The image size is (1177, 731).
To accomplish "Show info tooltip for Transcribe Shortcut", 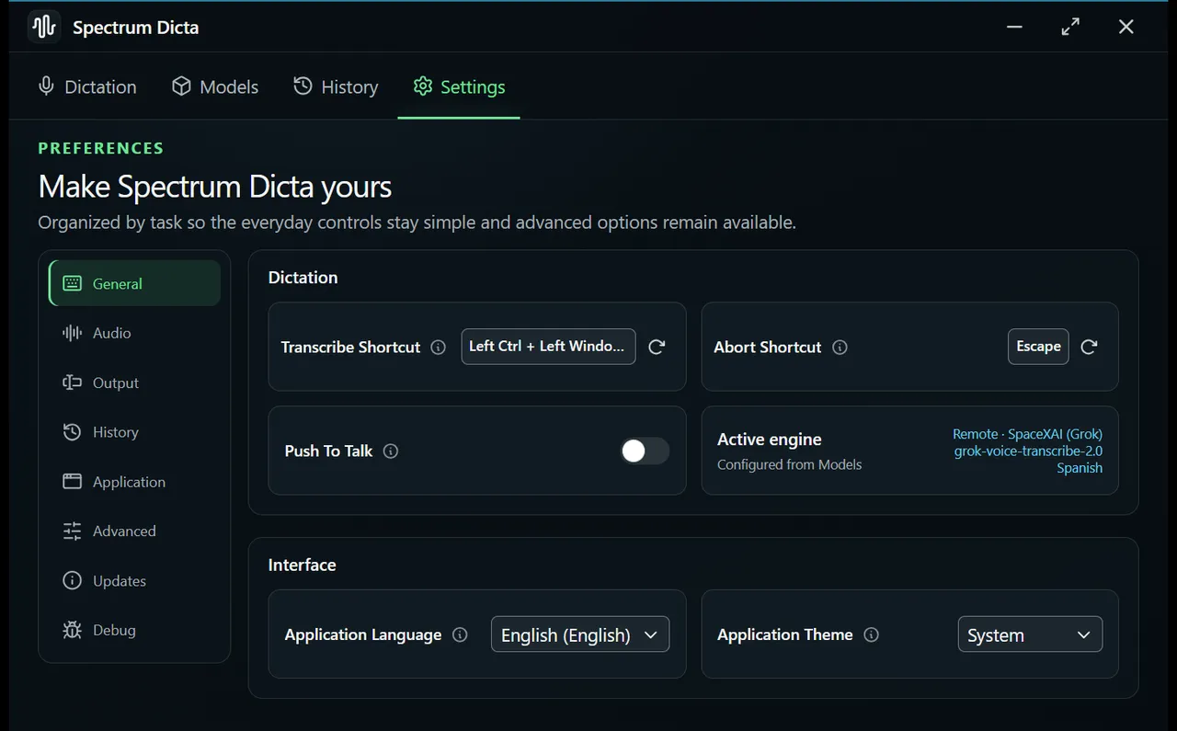I will pos(439,347).
